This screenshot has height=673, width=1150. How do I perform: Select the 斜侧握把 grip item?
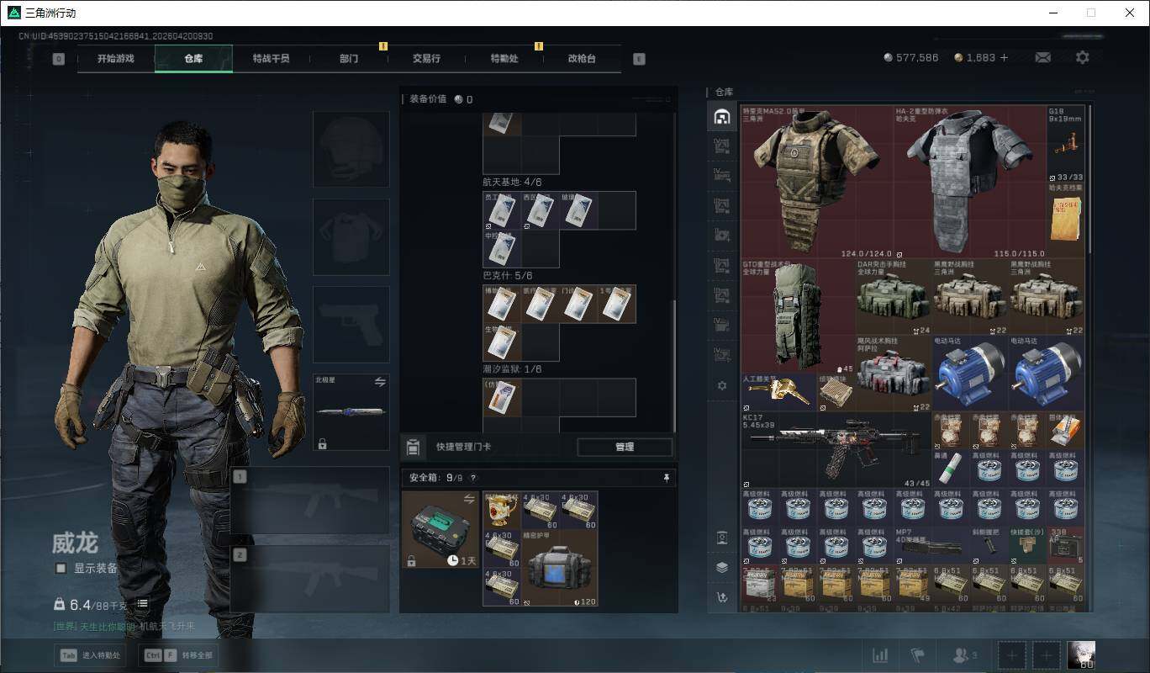pos(989,546)
